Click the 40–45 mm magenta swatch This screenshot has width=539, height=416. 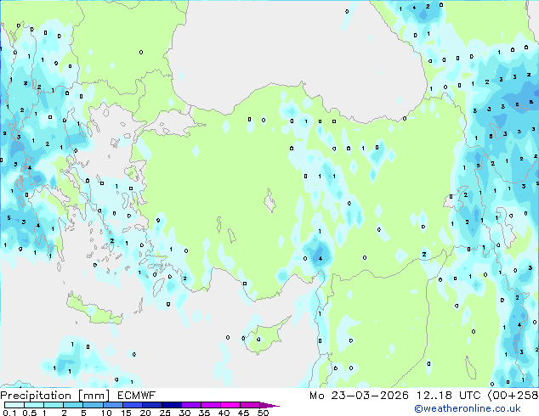(x=230, y=405)
